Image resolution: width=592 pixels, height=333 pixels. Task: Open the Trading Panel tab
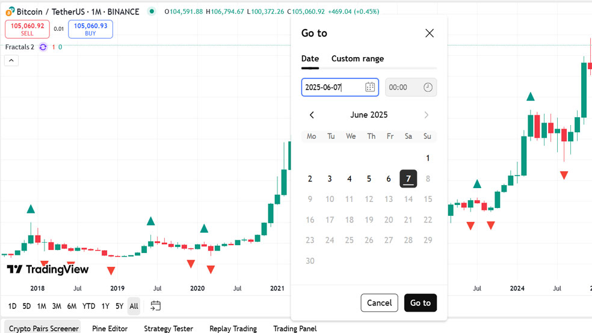[x=295, y=328]
